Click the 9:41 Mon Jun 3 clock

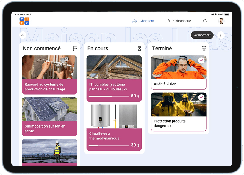23,15
